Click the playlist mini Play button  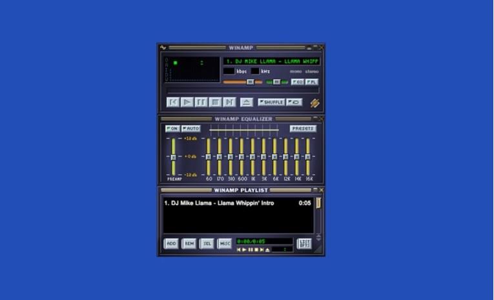point(244,250)
